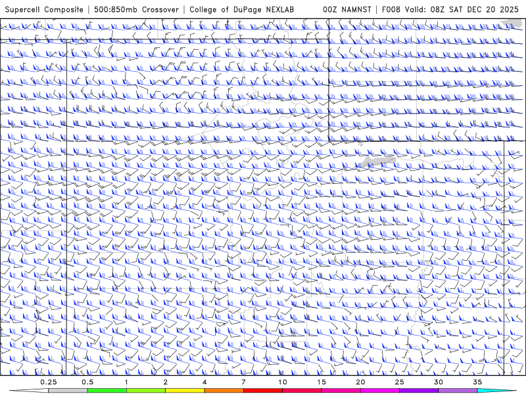The height and width of the screenshot is (394, 526).
Task: Click the legend scale value 30
Action: (439, 382)
